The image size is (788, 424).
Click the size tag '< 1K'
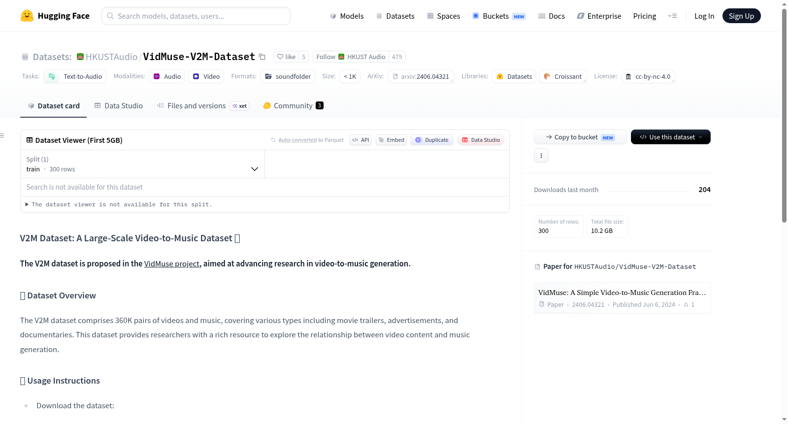pyautogui.click(x=350, y=76)
